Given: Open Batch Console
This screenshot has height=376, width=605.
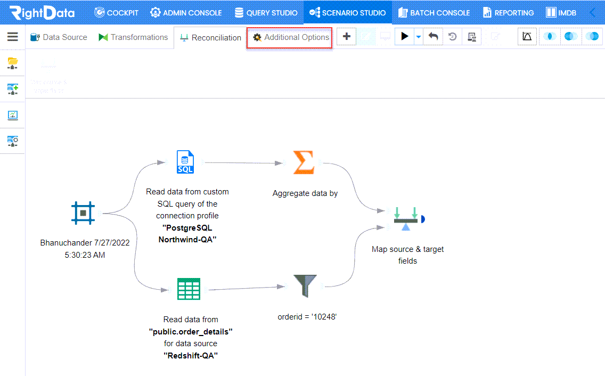Looking at the screenshot, I should coord(434,13).
